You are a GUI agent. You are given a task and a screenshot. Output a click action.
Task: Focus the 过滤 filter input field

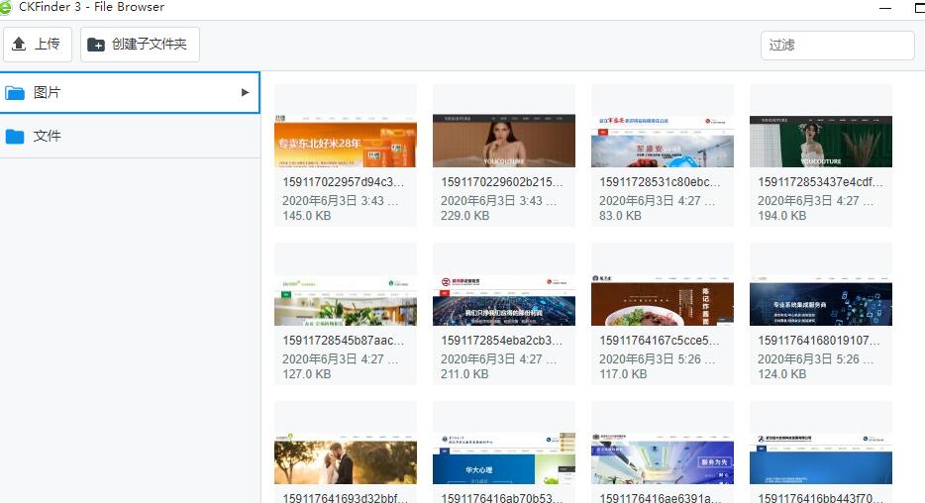837,46
